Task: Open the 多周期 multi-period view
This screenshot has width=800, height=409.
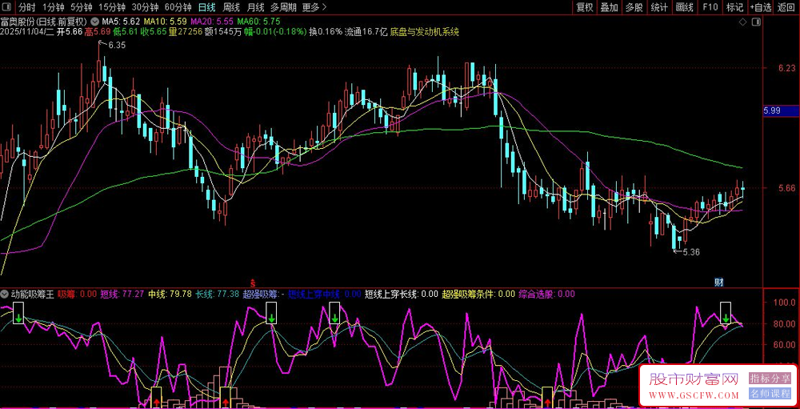Action: (283, 7)
